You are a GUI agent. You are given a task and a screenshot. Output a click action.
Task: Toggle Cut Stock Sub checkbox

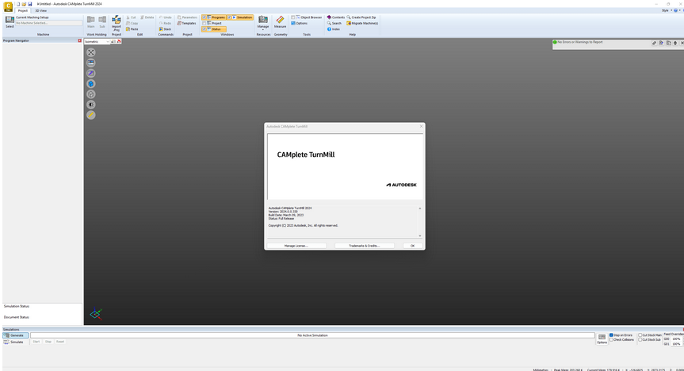click(x=640, y=339)
